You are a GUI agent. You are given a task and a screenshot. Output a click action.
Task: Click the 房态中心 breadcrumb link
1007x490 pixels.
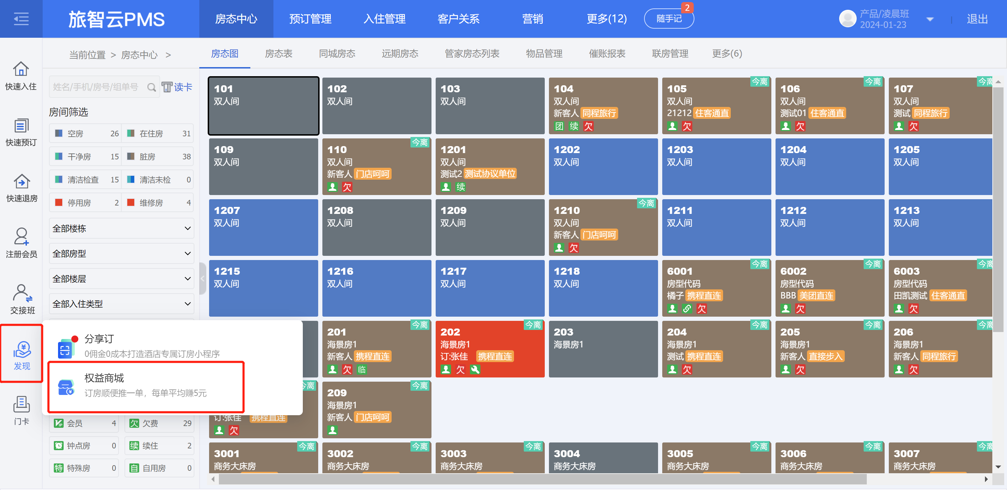(x=139, y=55)
